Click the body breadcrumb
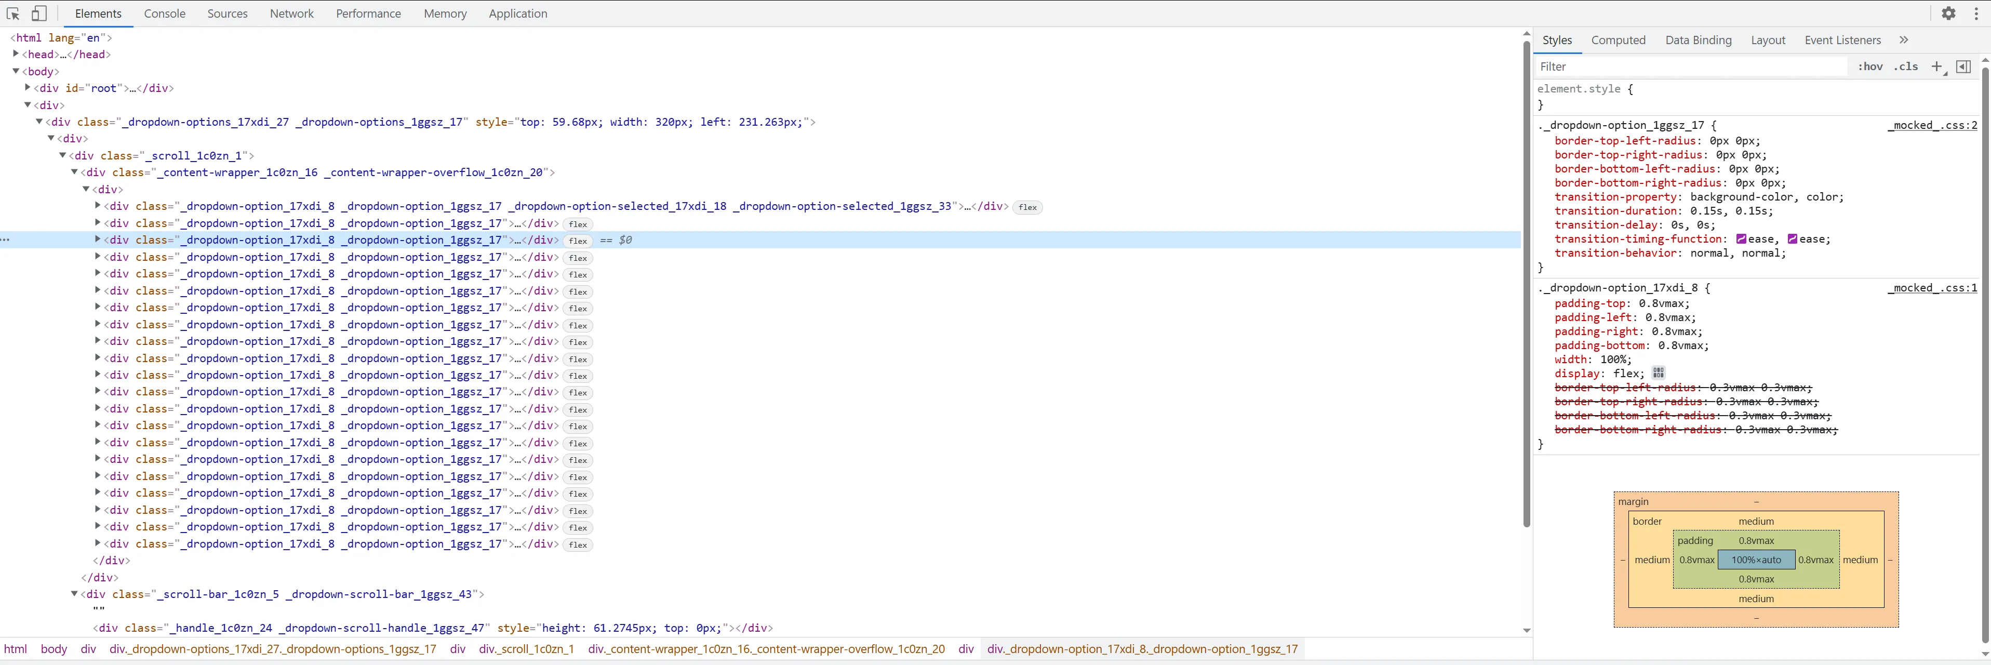 tap(54, 649)
